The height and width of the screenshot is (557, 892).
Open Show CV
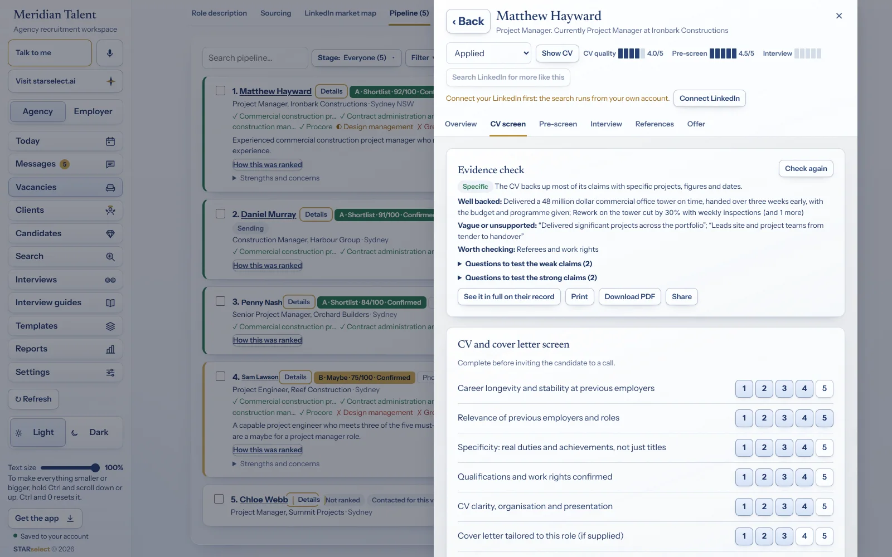(x=557, y=53)
